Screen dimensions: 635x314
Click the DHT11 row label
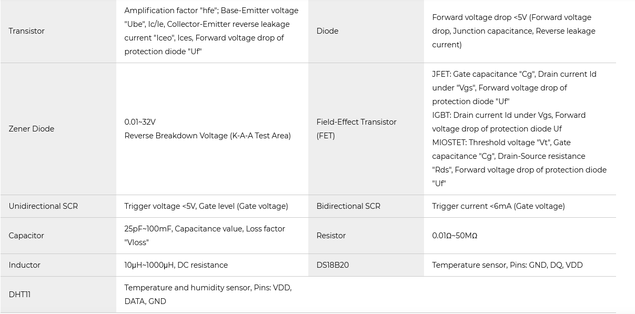tap(19, 295)
